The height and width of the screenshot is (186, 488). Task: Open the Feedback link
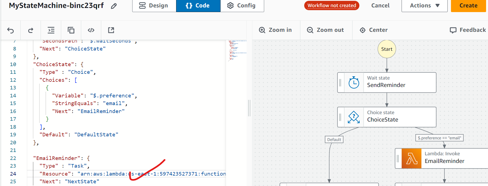click(x=468, y=30)
